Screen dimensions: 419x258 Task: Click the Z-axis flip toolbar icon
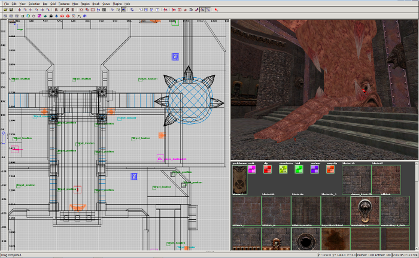[42, 10]
